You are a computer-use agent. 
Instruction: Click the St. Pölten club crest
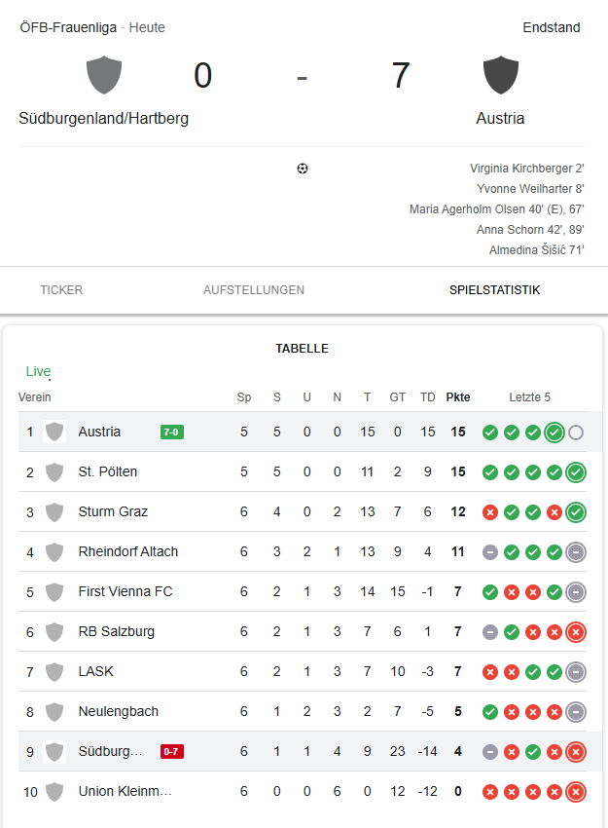[x=54, y=472]
